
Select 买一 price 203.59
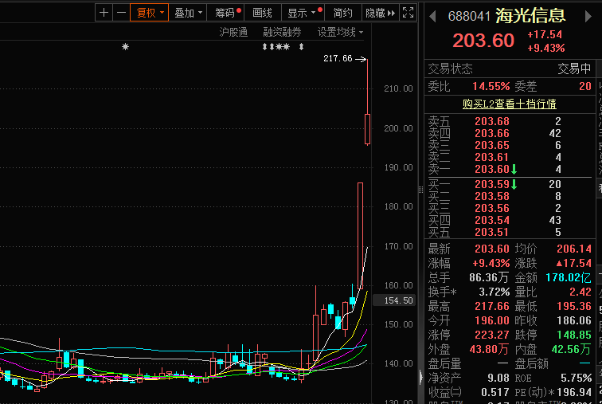click(492, 184)
